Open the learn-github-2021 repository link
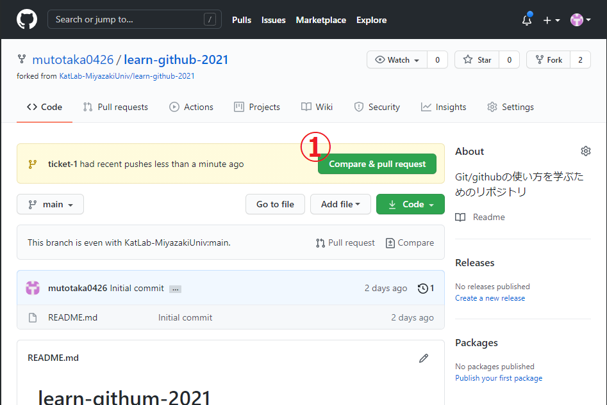The width and height of the screenshot is (607, 405). pyautogui.click(x=176, y=60)
